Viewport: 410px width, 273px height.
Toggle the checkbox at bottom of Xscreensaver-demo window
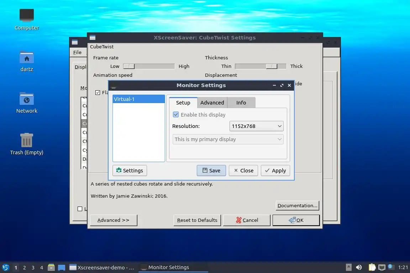(x=80, y=209)
